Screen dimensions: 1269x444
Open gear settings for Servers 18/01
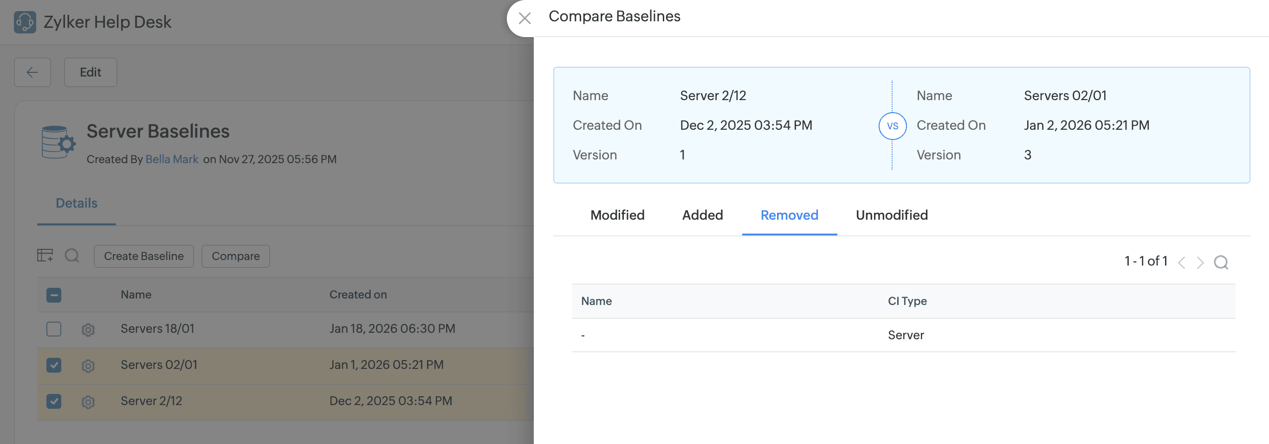point(88,330)
